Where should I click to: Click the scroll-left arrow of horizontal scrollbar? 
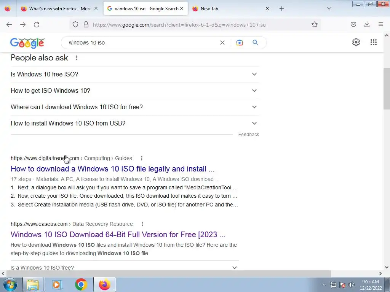[x=3, y=273]
